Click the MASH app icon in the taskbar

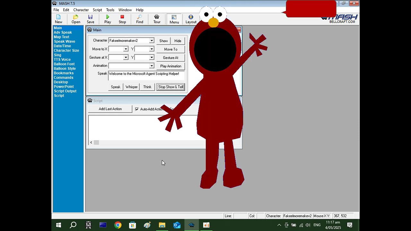coord(192,225)
